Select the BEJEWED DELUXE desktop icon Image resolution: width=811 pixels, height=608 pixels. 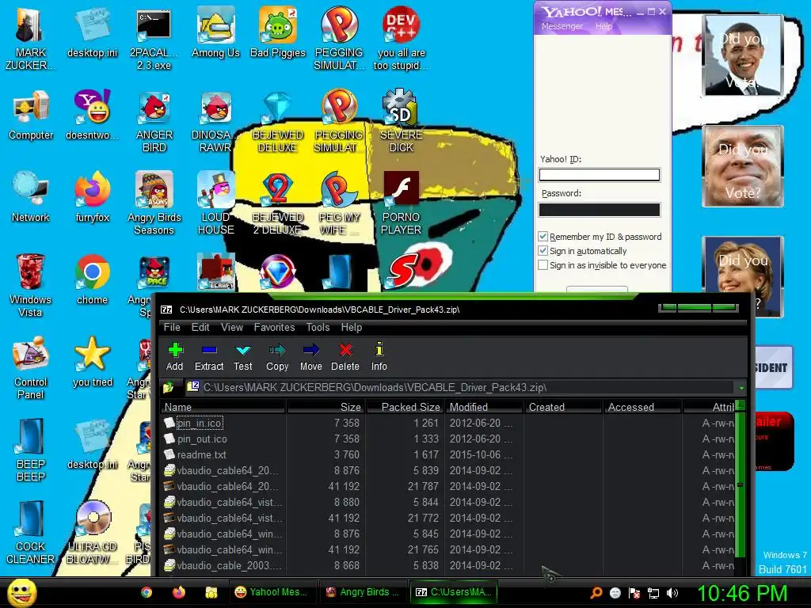pos(278,122)
